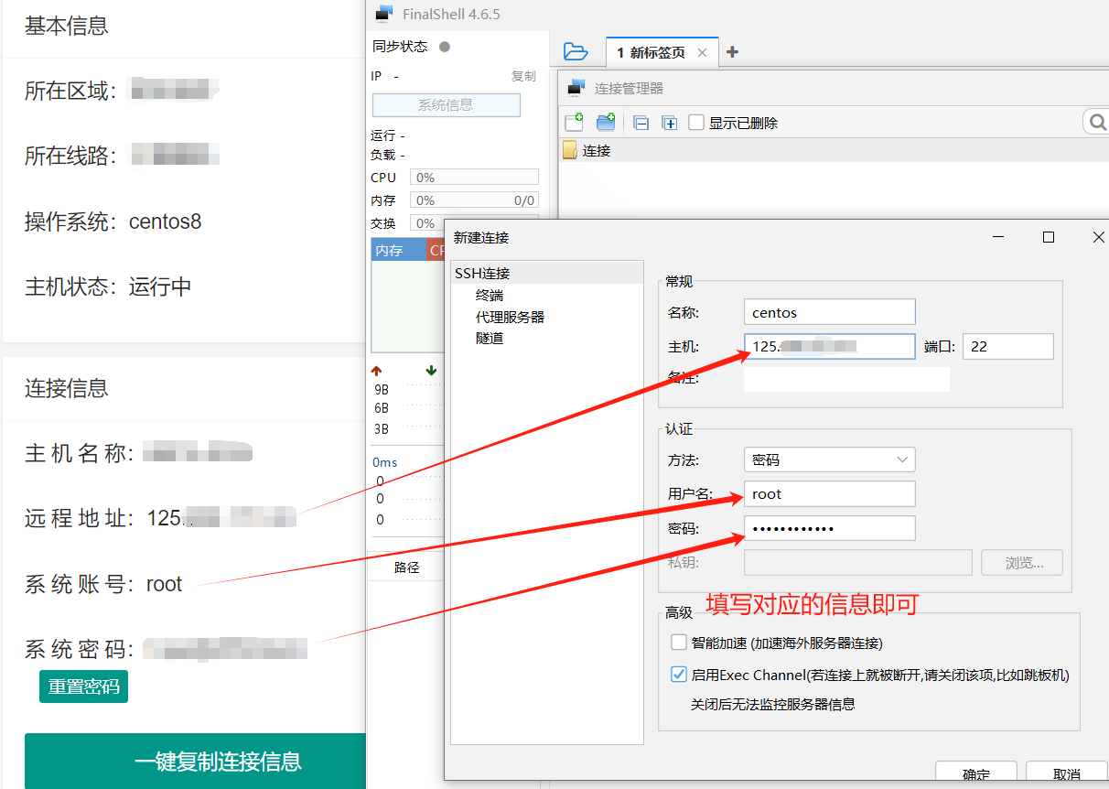The height and width of the screenshot is (789, 1109).
Task: Click the 名称 input field with centos
Action: click(x=830, y=312)
